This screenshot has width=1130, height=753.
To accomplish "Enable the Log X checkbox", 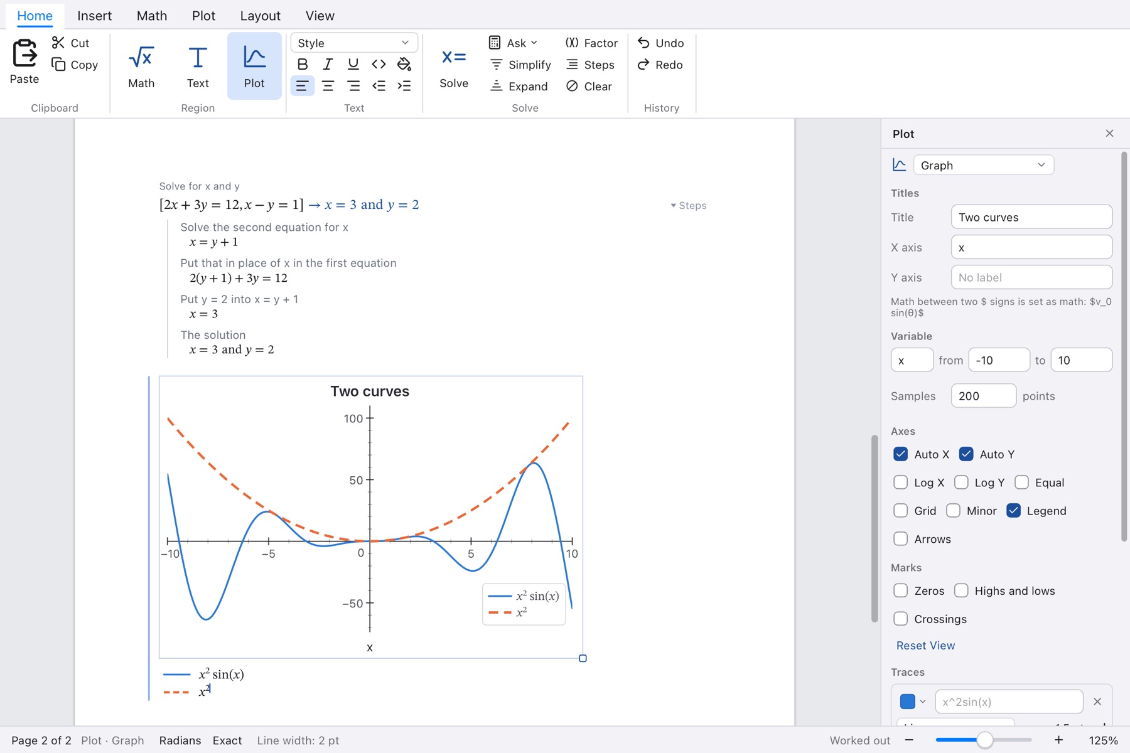I will [x=900, y=483].
